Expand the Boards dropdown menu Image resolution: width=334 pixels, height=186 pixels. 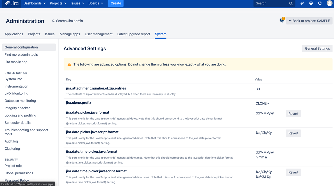[x=96, y=3]
